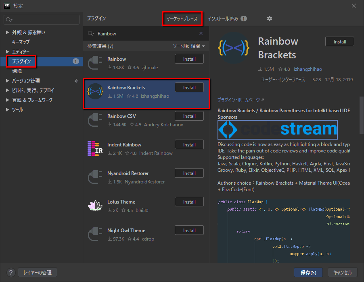This screenshot has width=364, height=282.
Task: Click the version control layer marker icon
Action: point(76,81)
